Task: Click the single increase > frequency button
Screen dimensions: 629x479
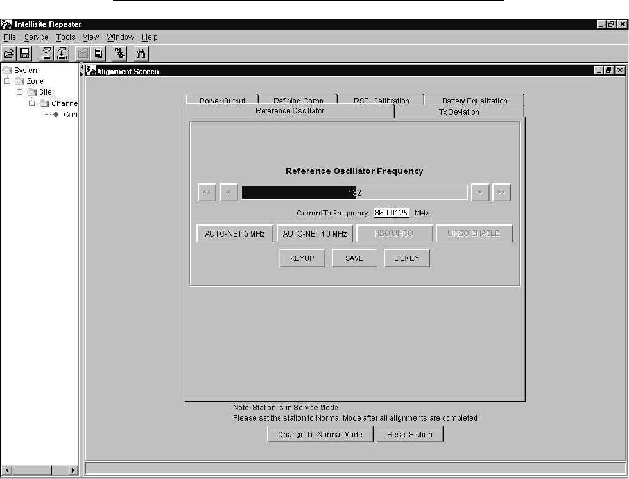Action: coord(480,193)
